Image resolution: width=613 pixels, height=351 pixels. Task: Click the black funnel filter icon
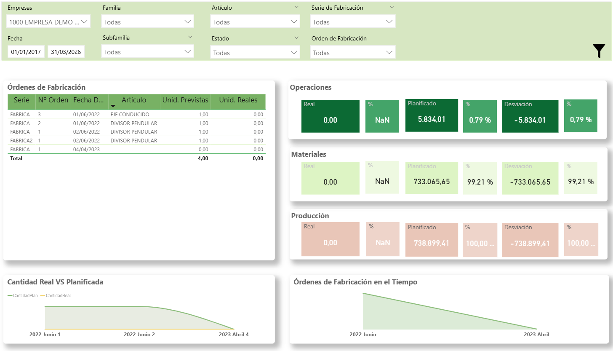point(599,51)
